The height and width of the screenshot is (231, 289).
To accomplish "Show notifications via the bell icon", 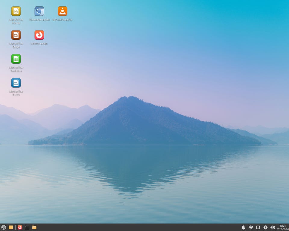I will (x=243, y=227).
